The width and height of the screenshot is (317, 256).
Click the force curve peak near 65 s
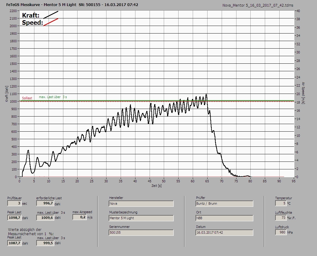coord(206,94)
